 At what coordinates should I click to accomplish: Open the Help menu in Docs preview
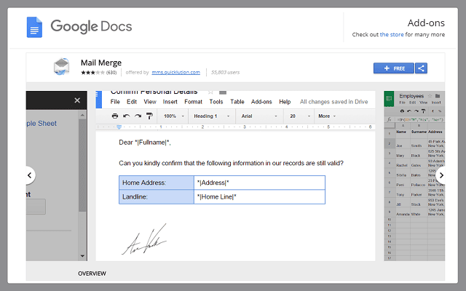coord(285,102)
